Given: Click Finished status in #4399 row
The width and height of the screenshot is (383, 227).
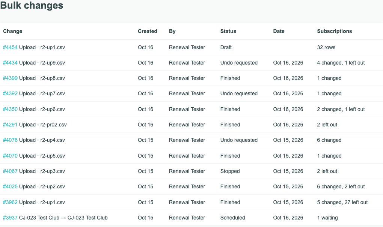Looking at the screenshot, I should point(230,78).
